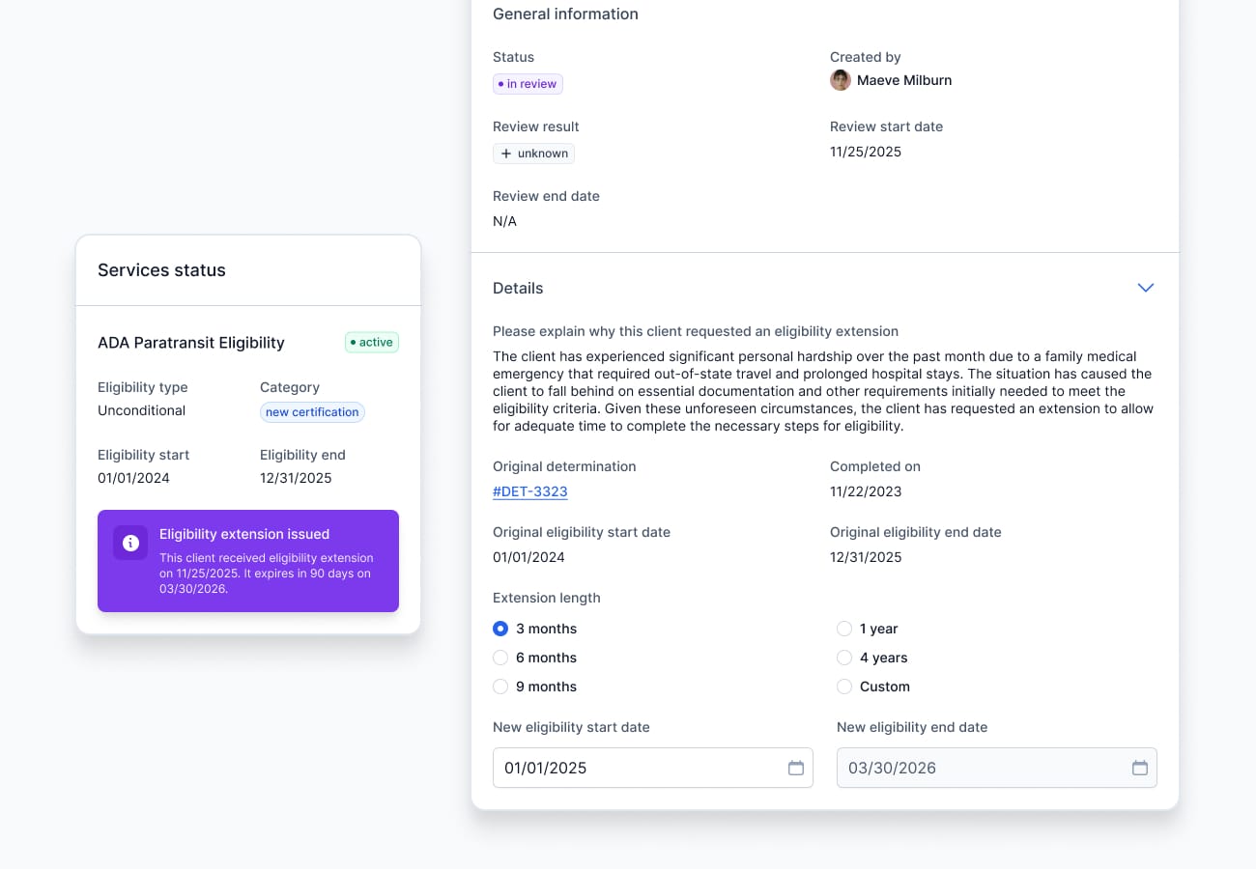Select the 1 year extension length
1256x869 pixels.
[x=844, y=629]
